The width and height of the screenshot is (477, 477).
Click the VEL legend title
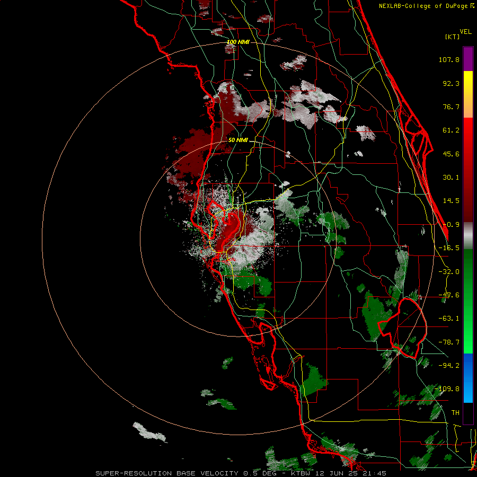465,32
